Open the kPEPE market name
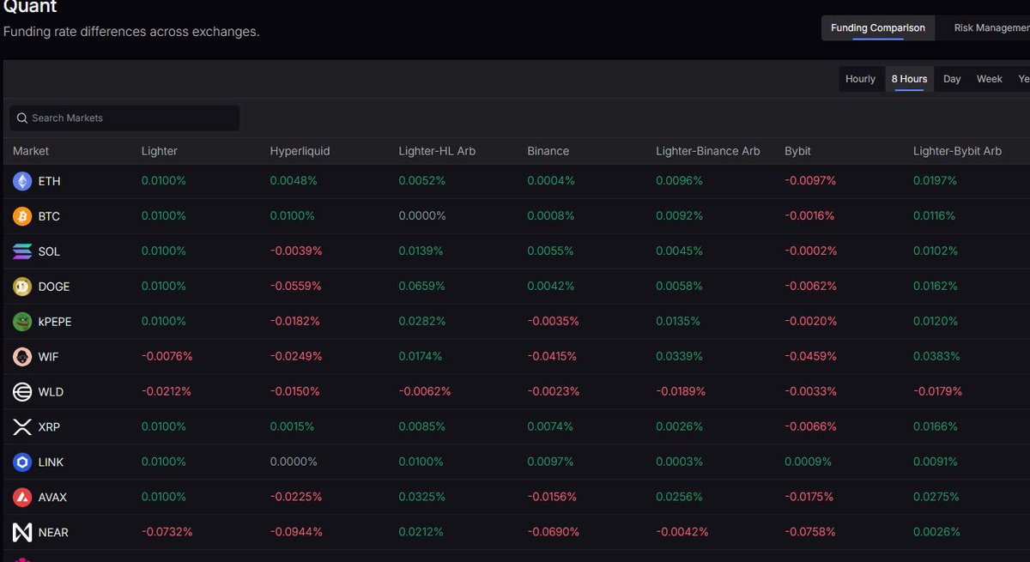 coord(56,322)
